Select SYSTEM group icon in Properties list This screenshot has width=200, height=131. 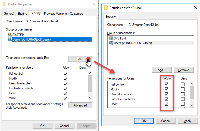[x=10, y=35]
